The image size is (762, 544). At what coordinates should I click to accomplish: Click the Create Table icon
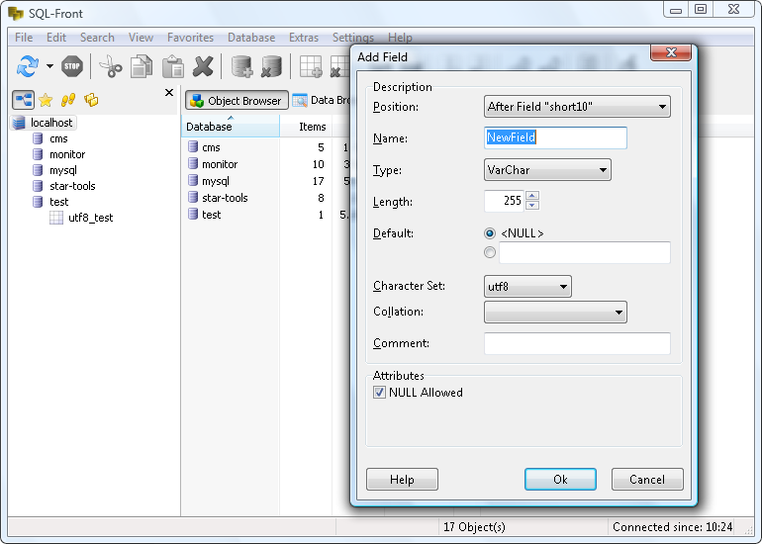[311, 66]
